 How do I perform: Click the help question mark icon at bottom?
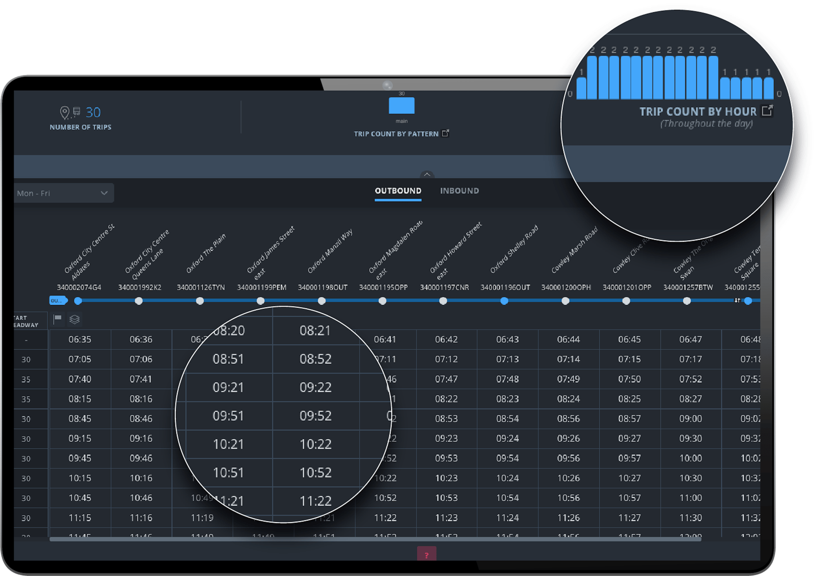(x=427, y=554)
